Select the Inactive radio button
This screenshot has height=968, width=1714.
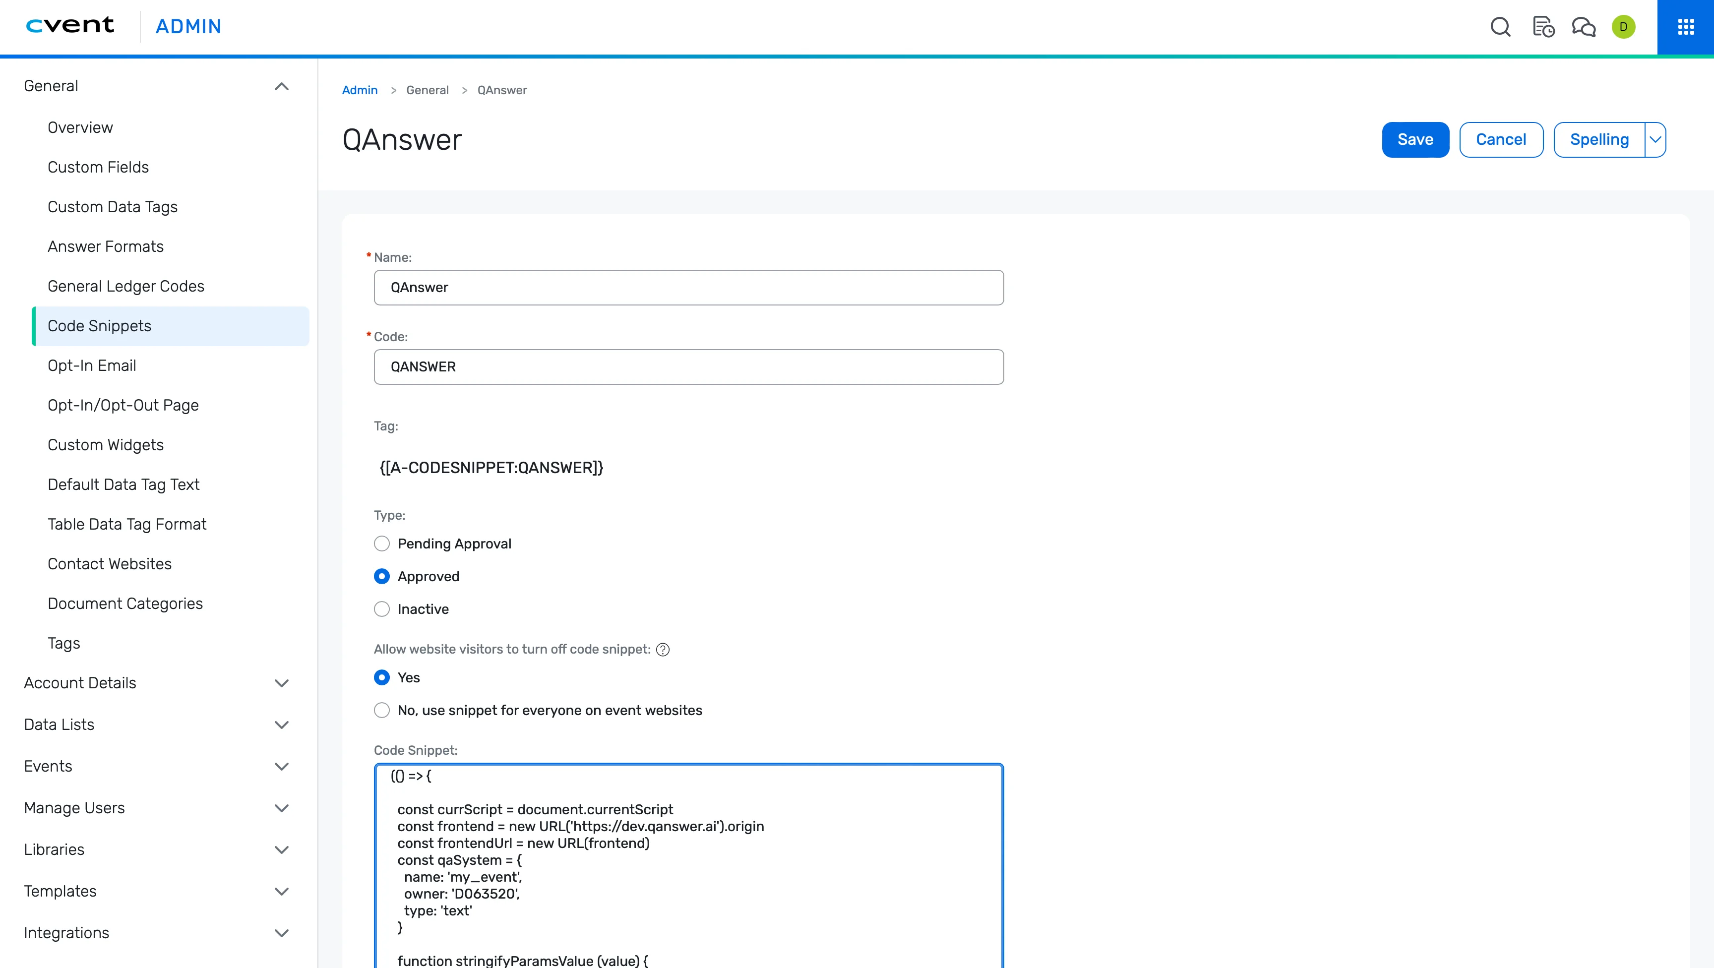(382, 609)
